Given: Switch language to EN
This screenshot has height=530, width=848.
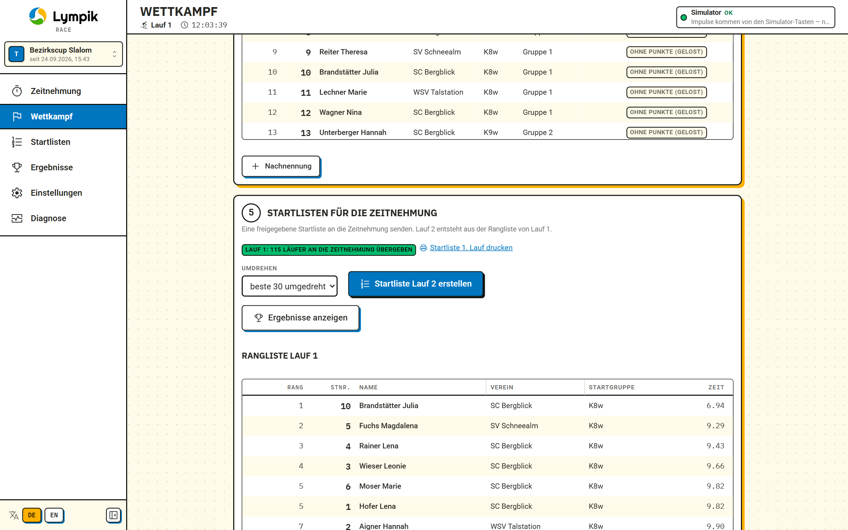Looking at the screenshot, I should click(x=54, y=515).
